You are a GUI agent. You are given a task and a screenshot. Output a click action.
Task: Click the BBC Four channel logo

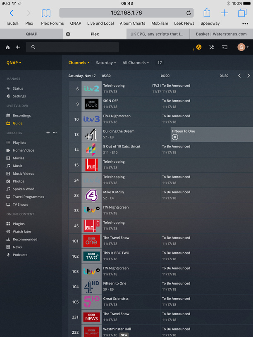pos(91,104)
